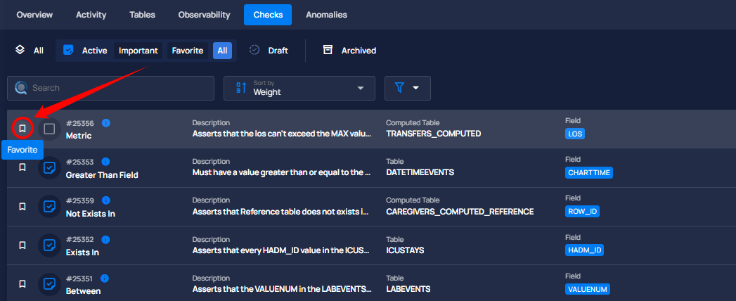
Task: Click the LOS field tag
Action: 575,134
